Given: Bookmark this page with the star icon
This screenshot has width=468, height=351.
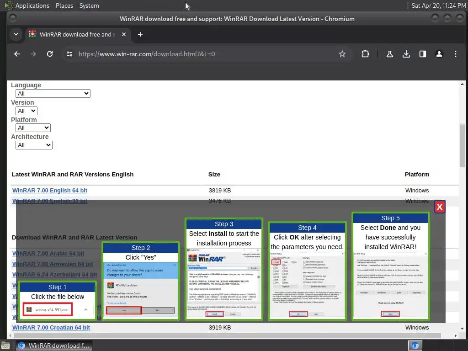Looking at the screenshot, I should pyautogui.click(x=342, y=54).
